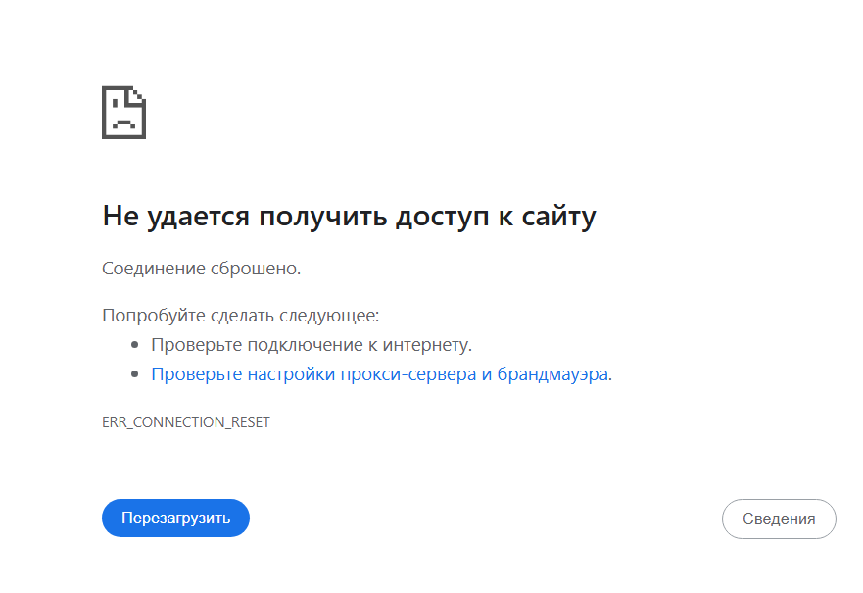Viewport: 863px width, 593px height.
Task: Open error details via Сведения button
Action: click(x=779, y=519)
